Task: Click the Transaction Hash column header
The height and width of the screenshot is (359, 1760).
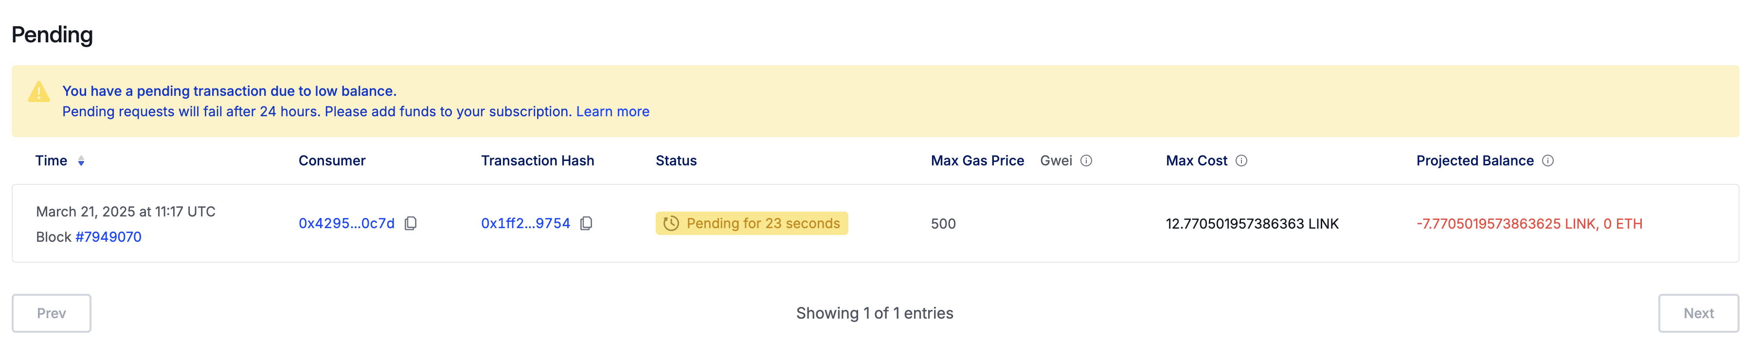Action: click(x=537, y=161)
